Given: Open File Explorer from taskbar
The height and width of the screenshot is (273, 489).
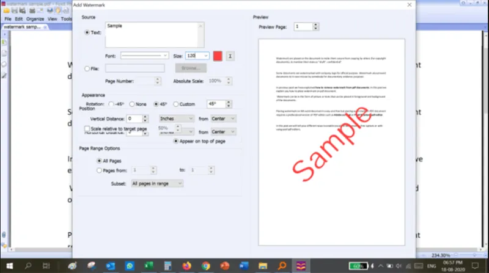Looking at the screenshot, I should point(263,266).
